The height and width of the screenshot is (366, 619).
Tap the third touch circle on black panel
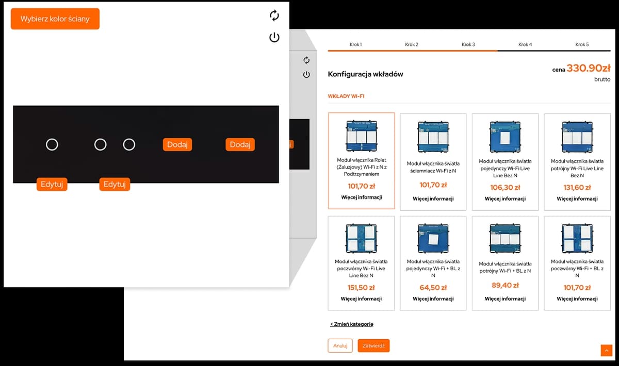129,145
